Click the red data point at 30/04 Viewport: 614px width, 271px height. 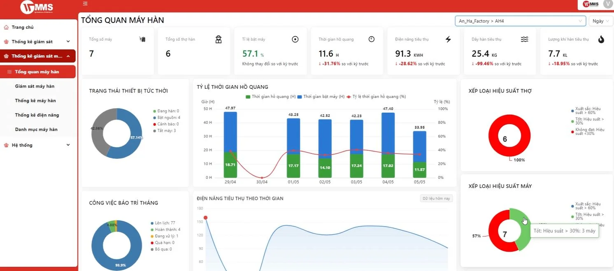[262, 177]
